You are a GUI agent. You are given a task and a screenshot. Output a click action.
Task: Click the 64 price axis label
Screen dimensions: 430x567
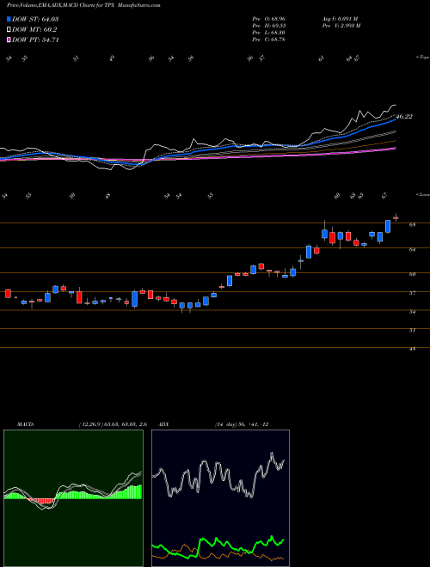(413, 249)
